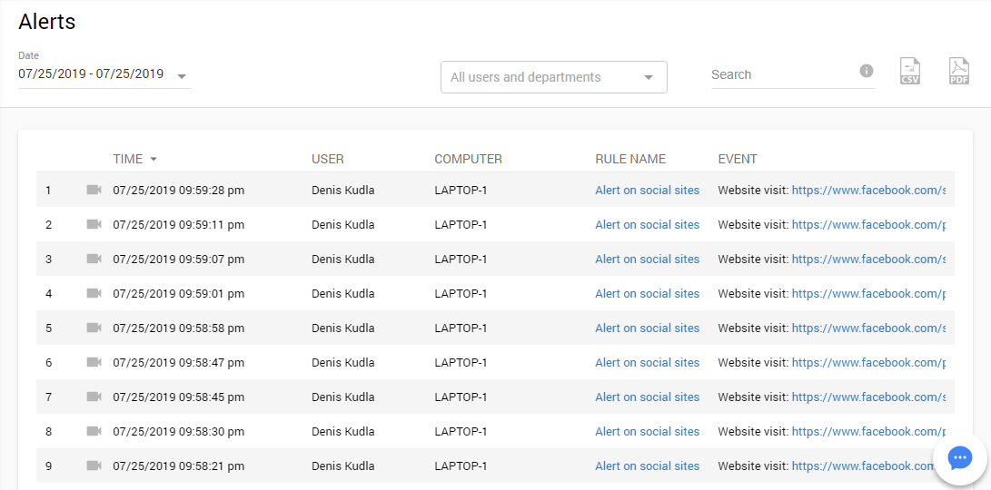Open camera recording for alert row 9
The width and height of the screenshot is (991, 490).
[x=94, y=465]
